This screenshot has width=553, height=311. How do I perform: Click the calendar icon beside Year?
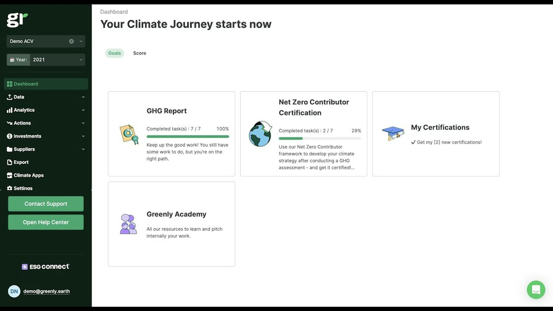click(x=12, y=60)
